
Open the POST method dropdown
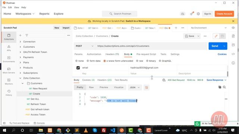[x=84, y=46]
